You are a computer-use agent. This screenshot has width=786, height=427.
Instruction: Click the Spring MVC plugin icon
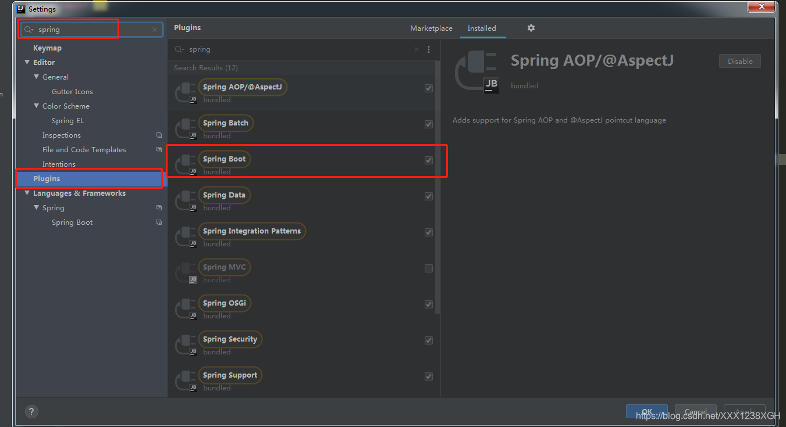coord(186,272)
